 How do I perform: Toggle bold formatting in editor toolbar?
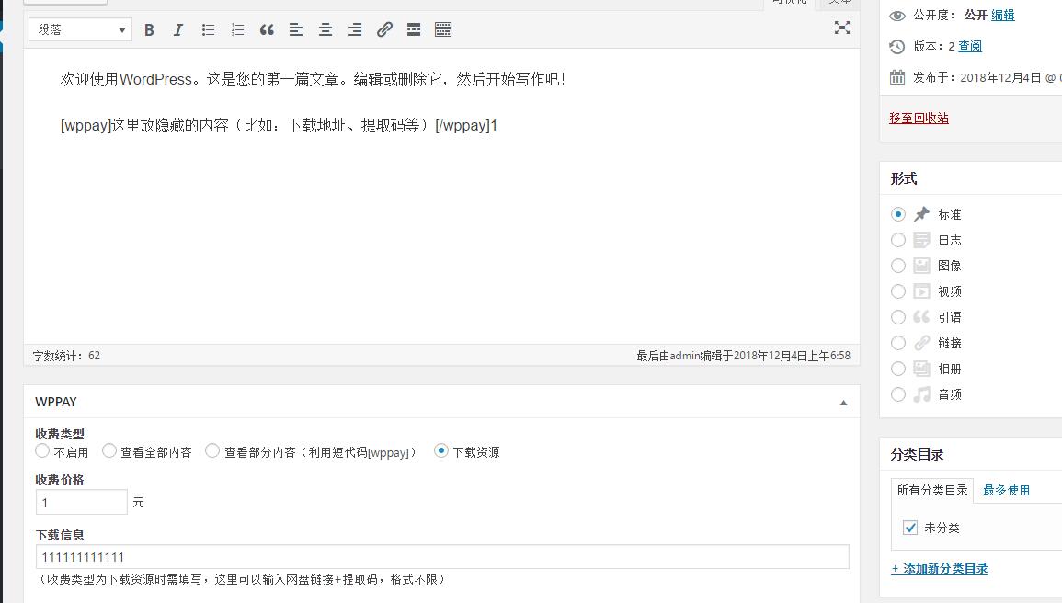149,29
